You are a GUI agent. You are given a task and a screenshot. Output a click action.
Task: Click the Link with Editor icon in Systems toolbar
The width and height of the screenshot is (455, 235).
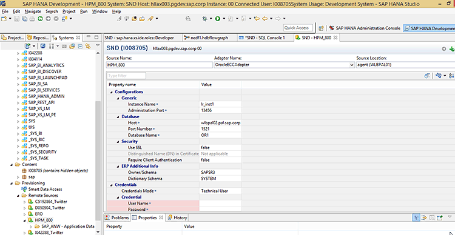88,46
